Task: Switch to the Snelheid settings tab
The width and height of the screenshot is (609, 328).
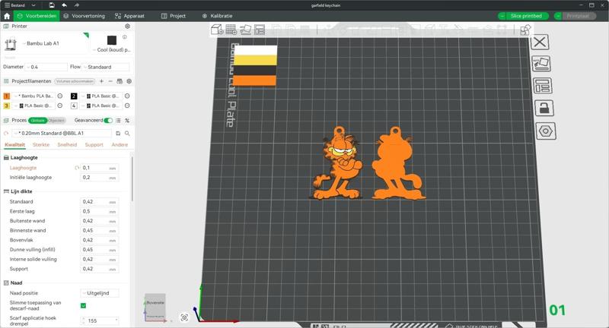Action: tap(67, 145)
